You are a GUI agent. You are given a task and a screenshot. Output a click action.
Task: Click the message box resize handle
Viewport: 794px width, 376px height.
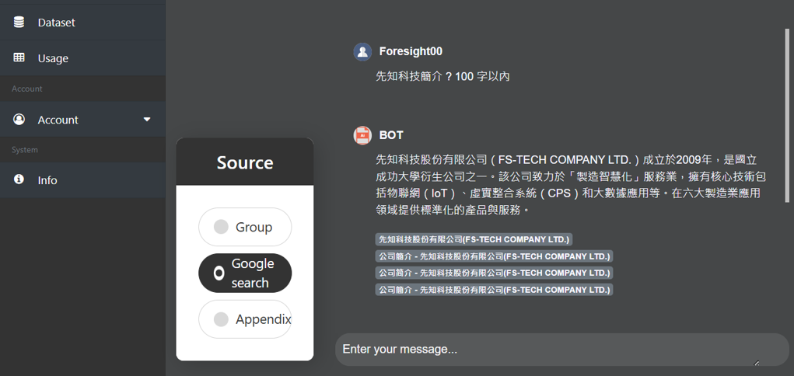click(757, 362)
